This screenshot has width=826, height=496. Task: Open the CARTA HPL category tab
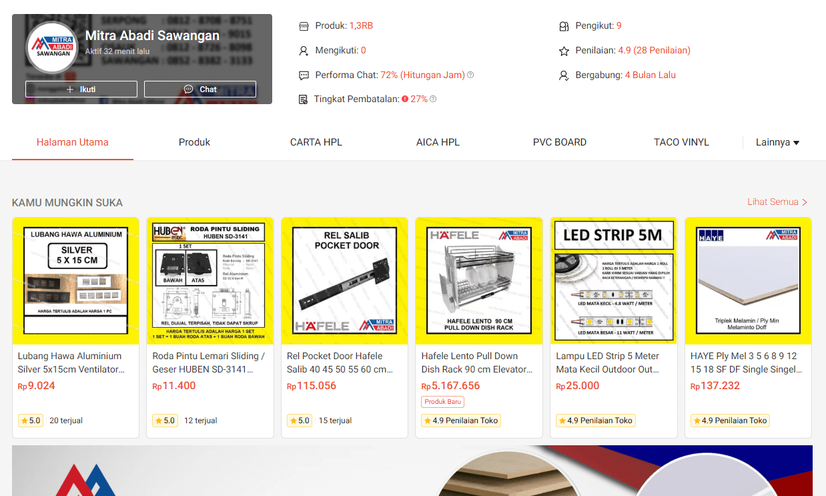point(316,142)
